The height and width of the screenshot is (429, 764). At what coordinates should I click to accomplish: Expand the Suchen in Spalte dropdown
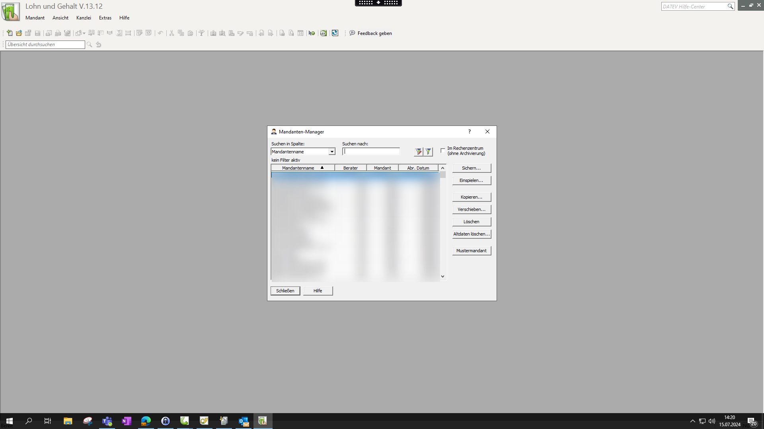pos(331,152)
